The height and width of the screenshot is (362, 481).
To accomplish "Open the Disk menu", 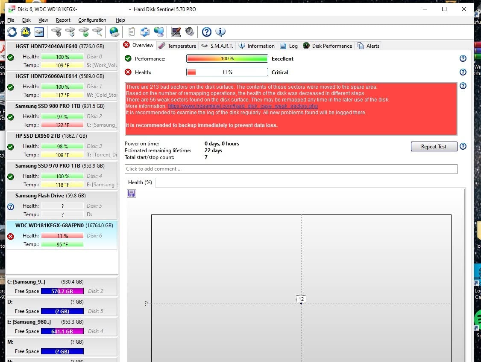I will (x=26, y=20).
